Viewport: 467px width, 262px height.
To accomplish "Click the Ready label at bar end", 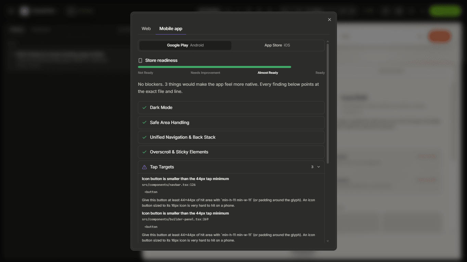I will coord(320,73).
